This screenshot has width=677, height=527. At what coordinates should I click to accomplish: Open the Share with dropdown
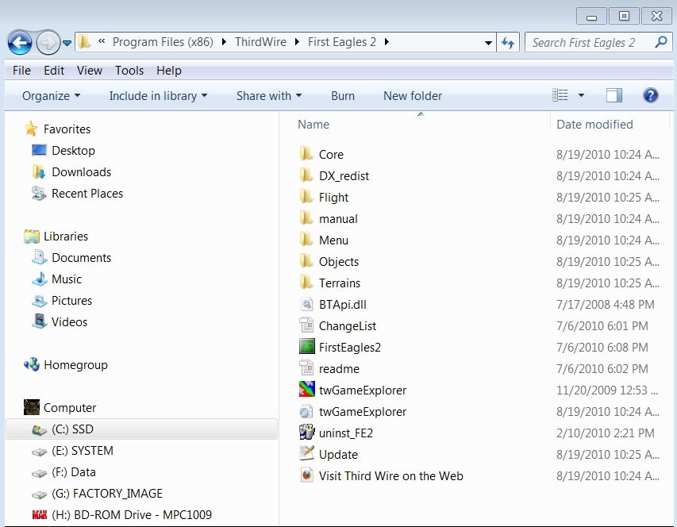(x=268, y=96)
